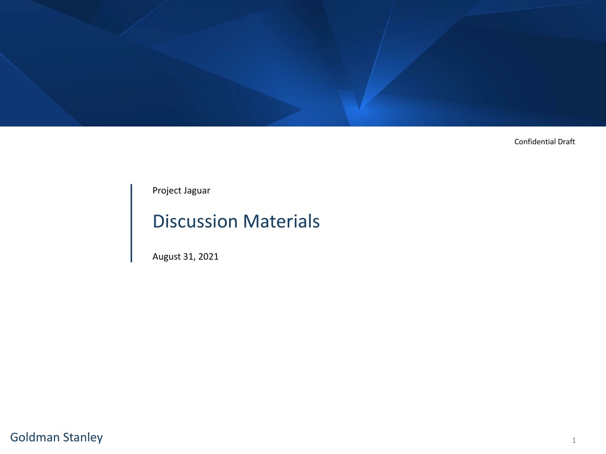Screen dimensions: 606x454
Task: Click the word Confidential at top right
Action: click(x=535, y=142)
